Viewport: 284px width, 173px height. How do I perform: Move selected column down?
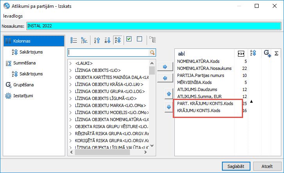coord(169,107)
